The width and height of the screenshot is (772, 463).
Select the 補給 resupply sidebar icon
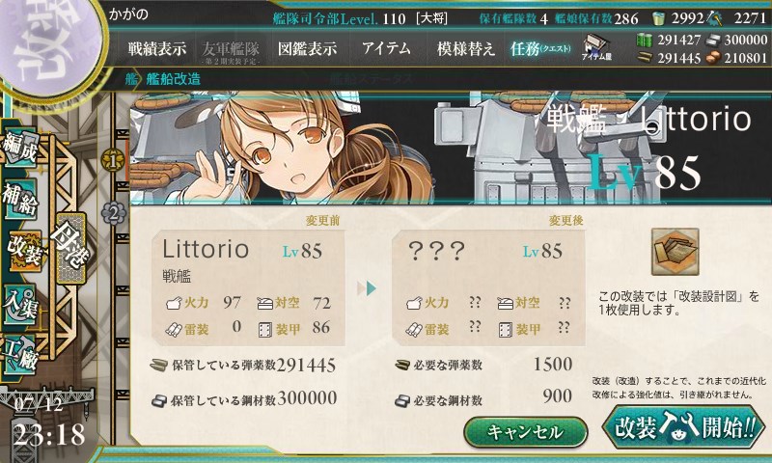pyautogui.click(x=20, y=199)
